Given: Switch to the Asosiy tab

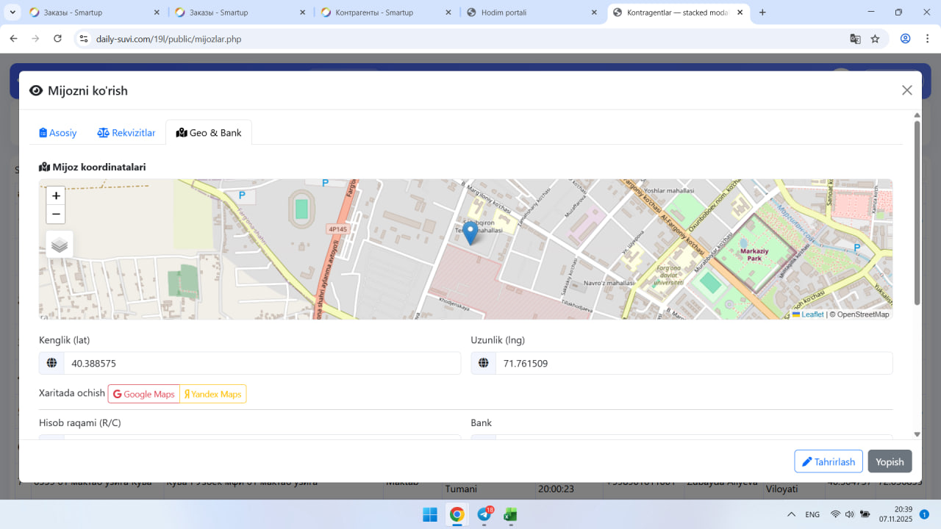Looking at the screenshot, I should pyautogui.click(x=58, y=133).
